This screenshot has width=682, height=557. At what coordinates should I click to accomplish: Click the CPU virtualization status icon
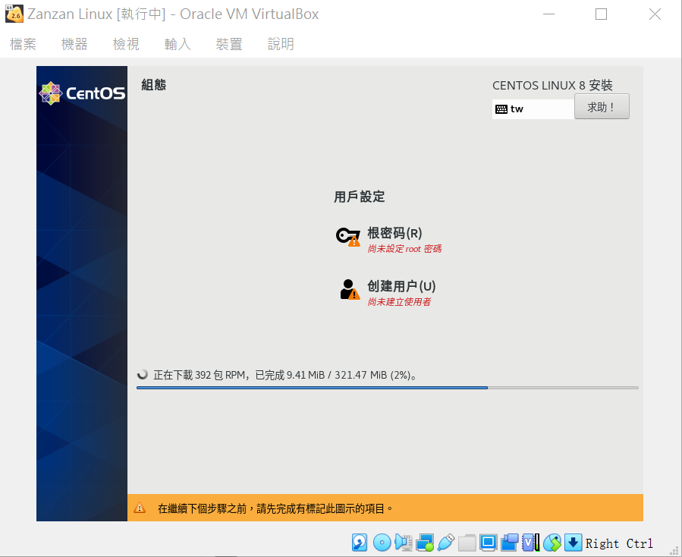click(530, 543)
